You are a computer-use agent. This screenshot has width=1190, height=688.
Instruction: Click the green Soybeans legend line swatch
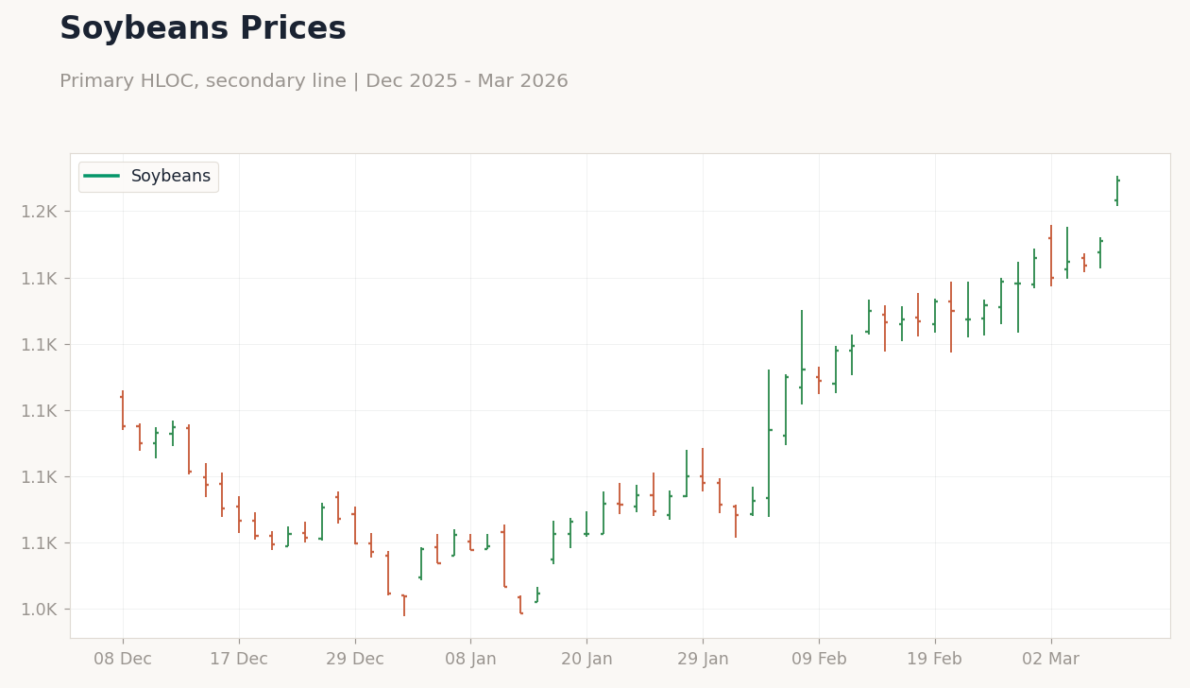tap(101, 177)
